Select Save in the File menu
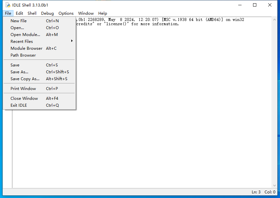 [39, 65]
